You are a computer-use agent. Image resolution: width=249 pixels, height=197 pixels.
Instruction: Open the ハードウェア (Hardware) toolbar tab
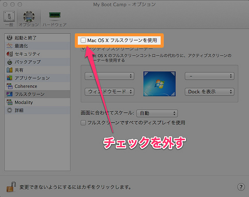click(x=54, y=19)
